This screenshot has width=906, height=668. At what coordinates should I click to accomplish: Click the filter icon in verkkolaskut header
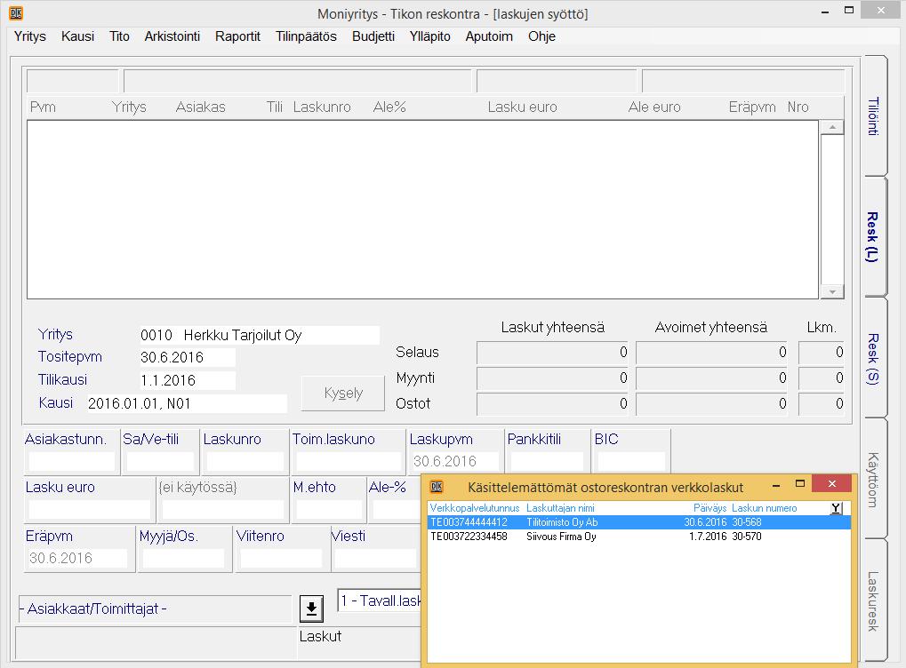click(x=836, y=509)
